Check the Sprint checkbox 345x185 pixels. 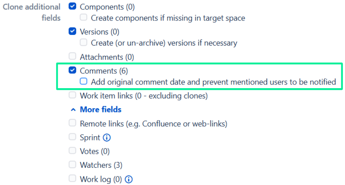[x=72, y=137]
